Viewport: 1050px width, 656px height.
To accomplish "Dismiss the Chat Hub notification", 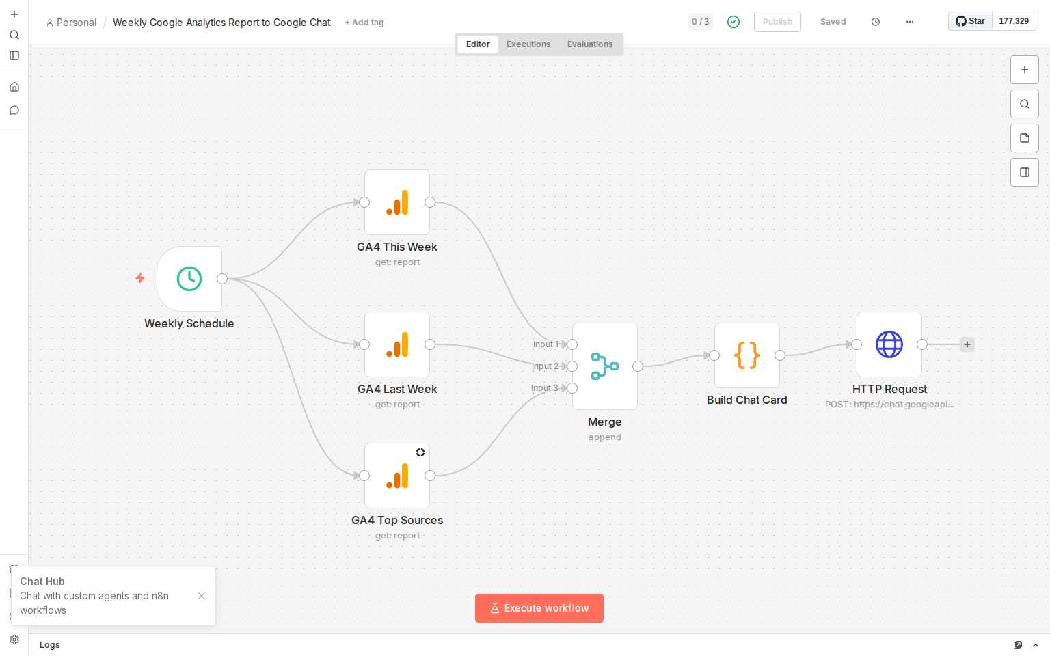I will 202,596.
